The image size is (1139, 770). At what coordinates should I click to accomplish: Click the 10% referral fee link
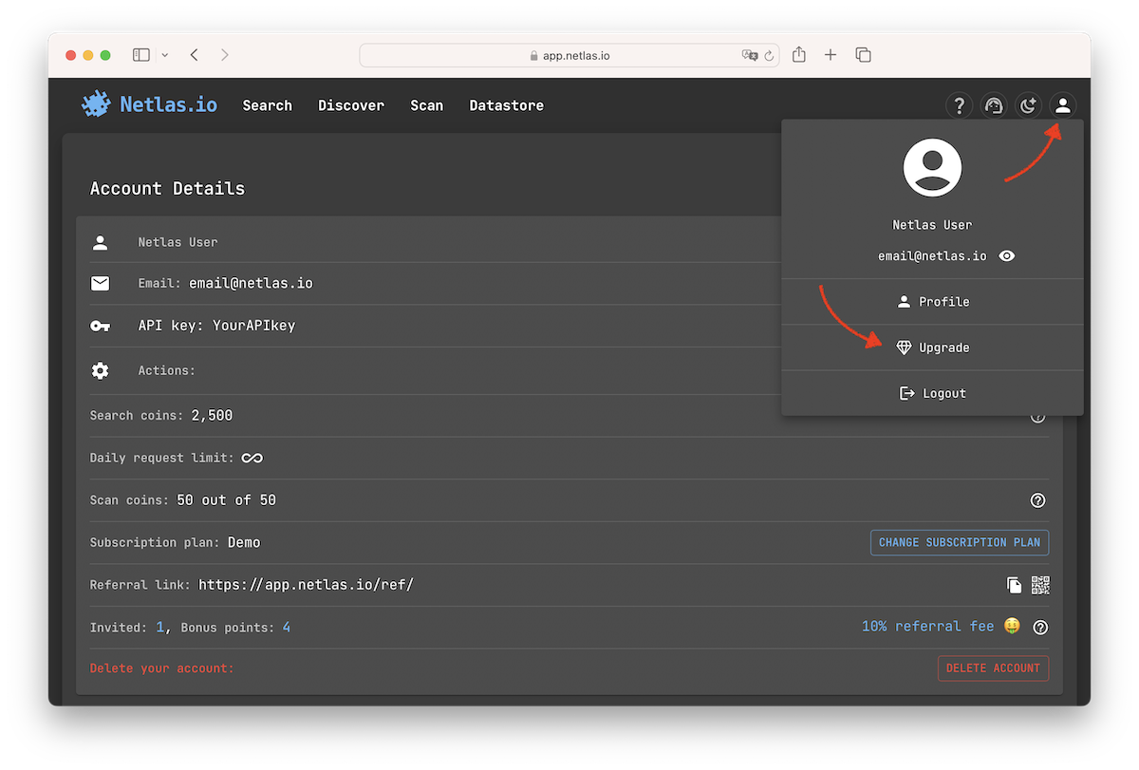927,627
